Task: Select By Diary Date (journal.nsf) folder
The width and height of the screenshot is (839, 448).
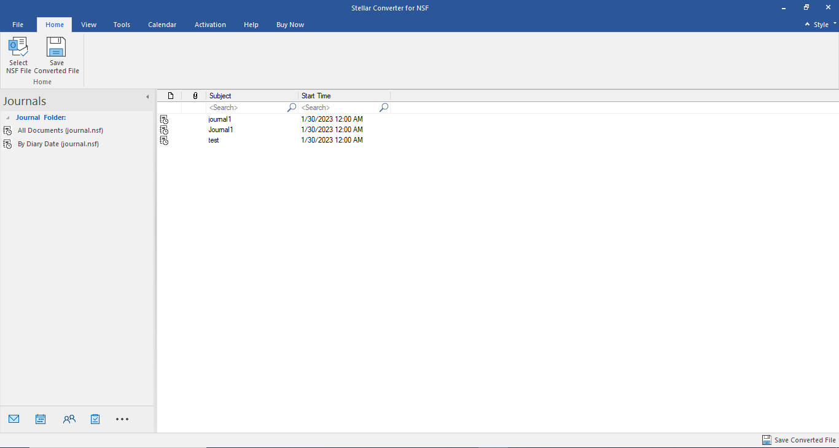Action: (x=58, y=144)
